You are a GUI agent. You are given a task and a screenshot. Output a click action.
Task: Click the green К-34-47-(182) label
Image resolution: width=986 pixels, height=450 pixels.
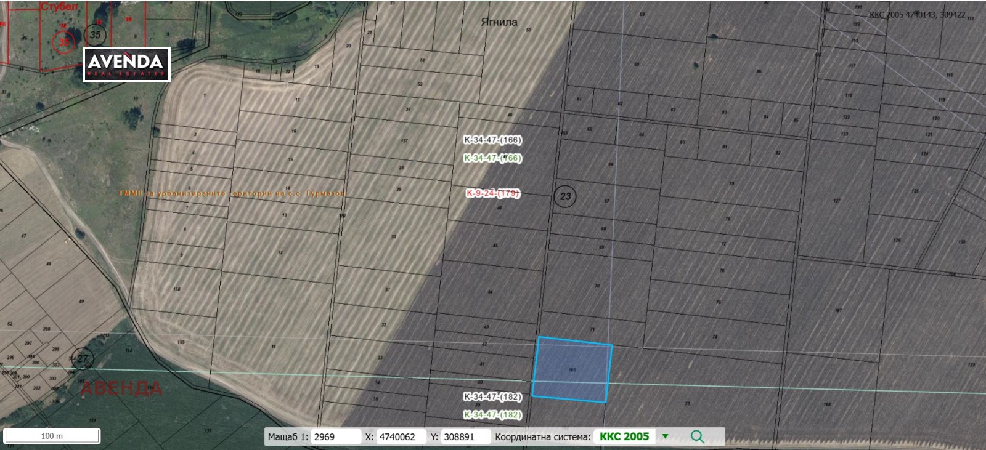point(493,415)
